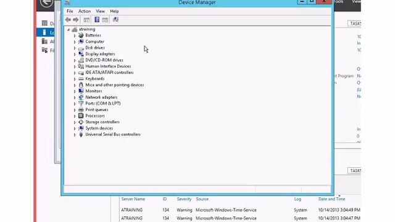Open the View menu in Device Manager
The image size is (395, 222).
click(x=100, y=11)
